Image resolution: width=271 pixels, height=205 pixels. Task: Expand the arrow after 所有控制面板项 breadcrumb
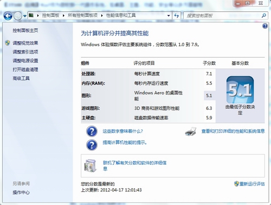point(102,16)
